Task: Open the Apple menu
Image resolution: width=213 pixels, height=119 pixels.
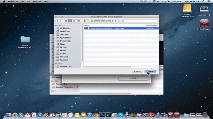Action: (4, 1)
